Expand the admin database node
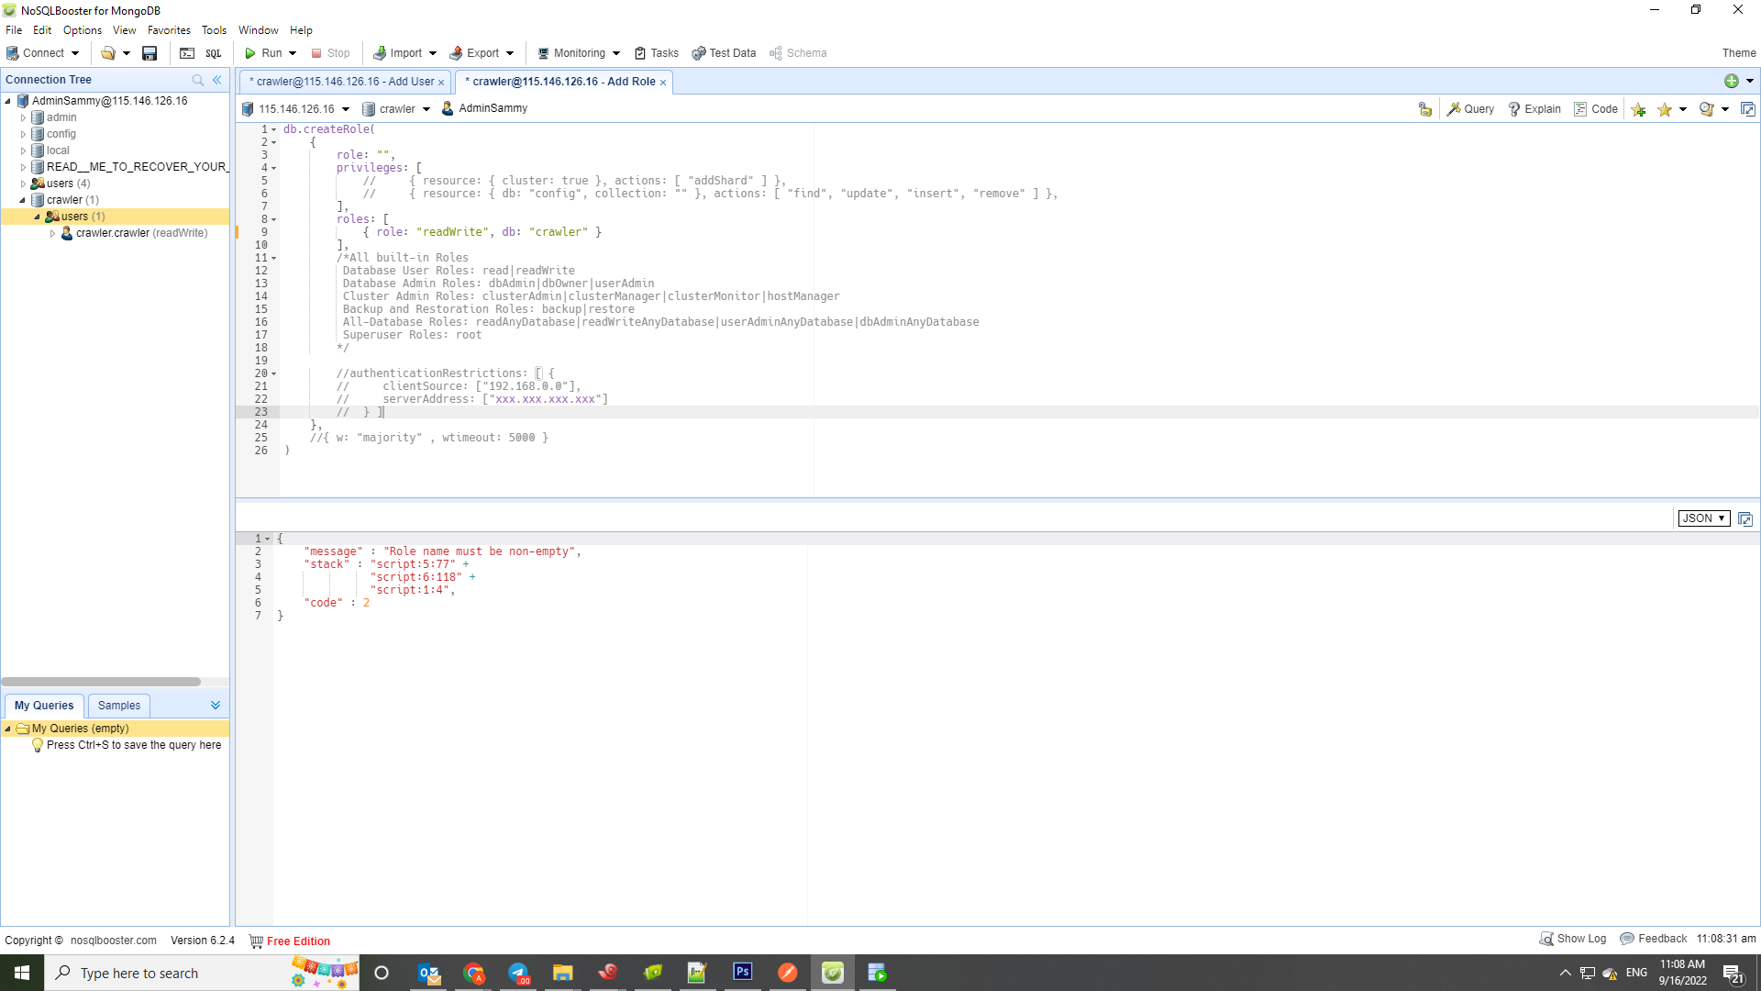Image resolution: width=1761 pixels, height=991 pixels. pyautogui.click(x=23, y=117)
